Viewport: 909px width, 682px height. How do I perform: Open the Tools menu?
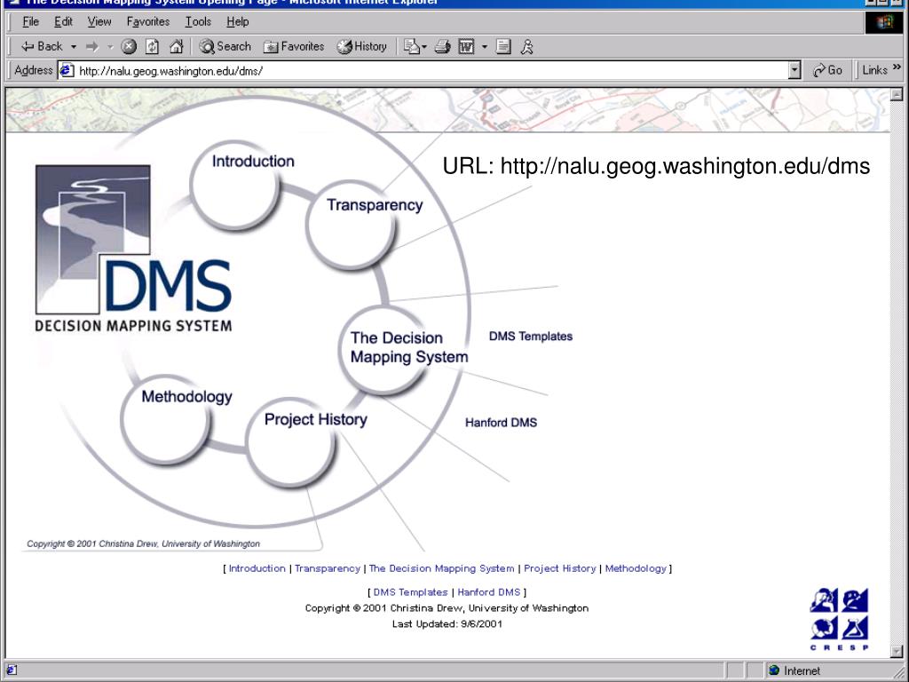198,22
